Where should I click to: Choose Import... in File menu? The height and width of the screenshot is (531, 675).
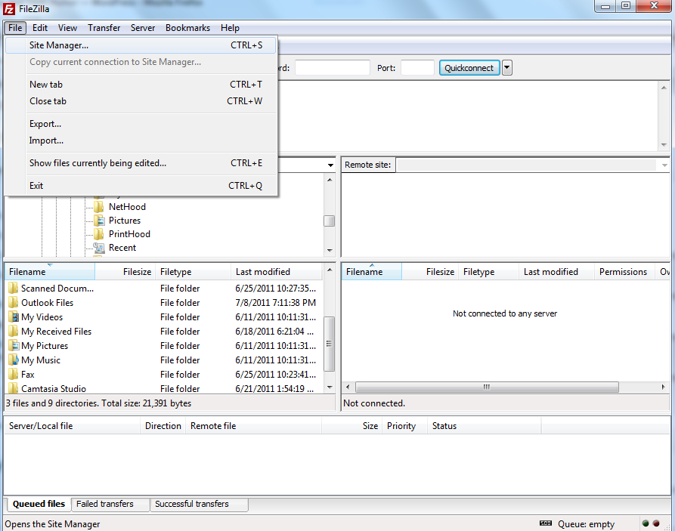(141, 140)
